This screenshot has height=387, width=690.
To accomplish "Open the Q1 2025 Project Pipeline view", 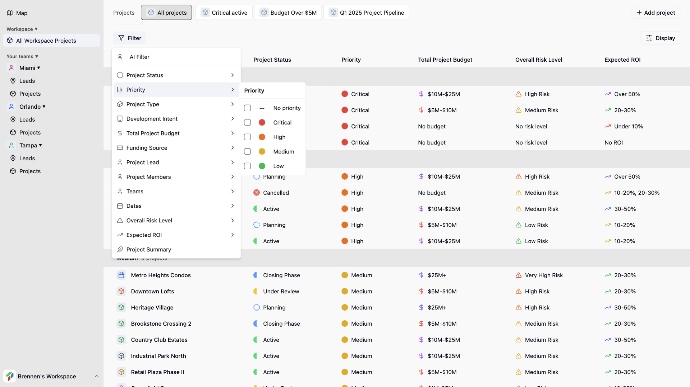I will [x=366, y=12].
